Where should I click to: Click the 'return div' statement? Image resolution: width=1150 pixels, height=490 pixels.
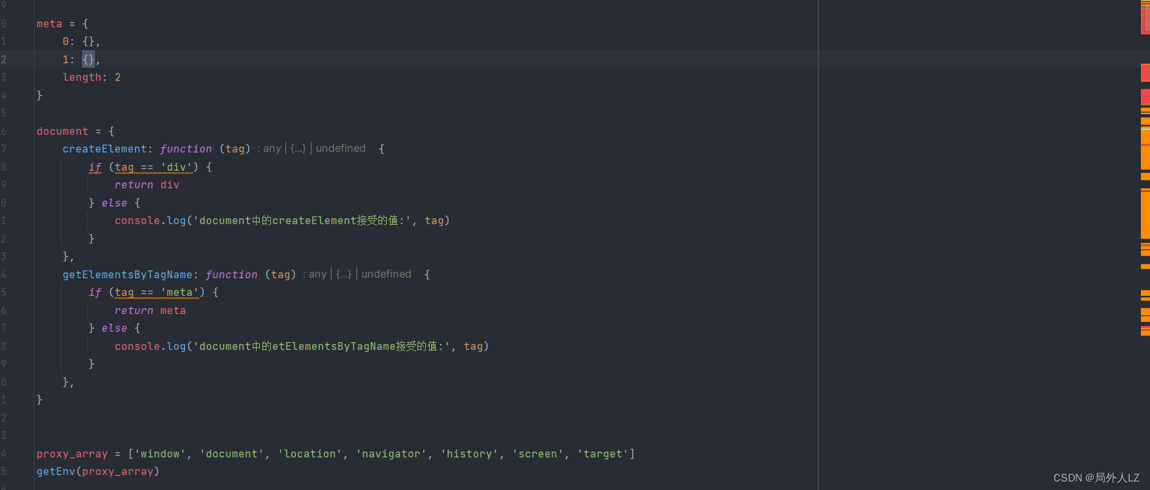147,185
